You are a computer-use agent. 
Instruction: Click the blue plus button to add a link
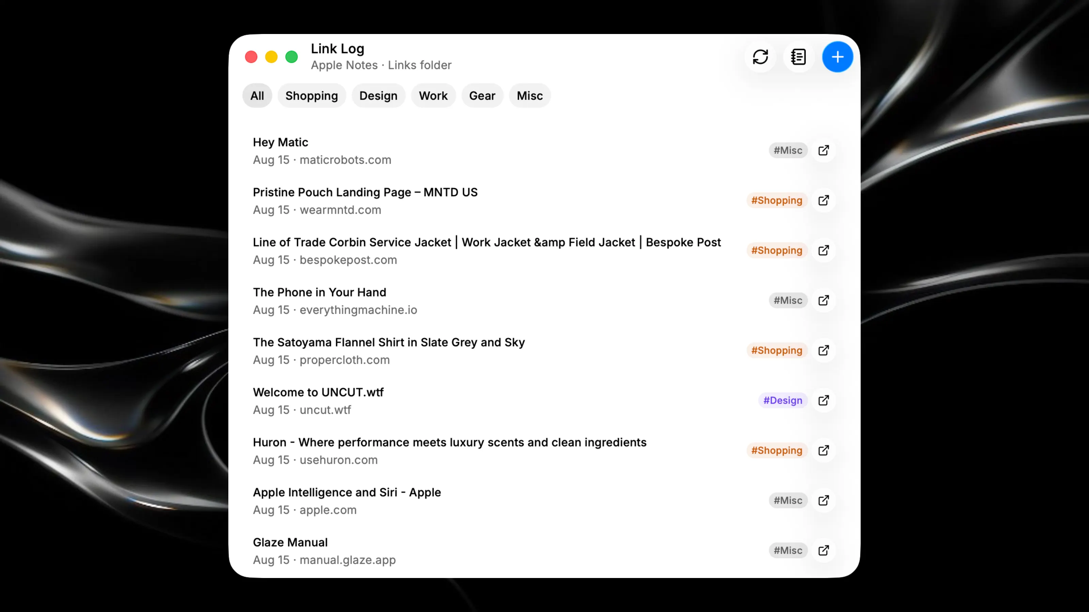click(838, 57)
